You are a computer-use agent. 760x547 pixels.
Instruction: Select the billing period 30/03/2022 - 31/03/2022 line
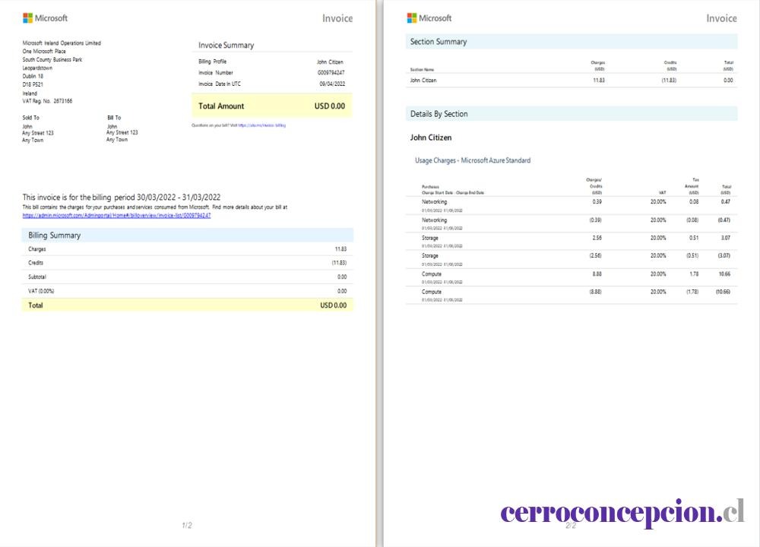121,198
